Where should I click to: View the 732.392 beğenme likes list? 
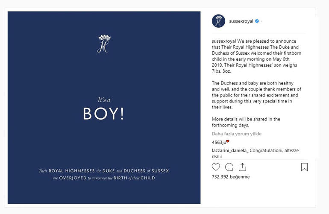point(231,177)
